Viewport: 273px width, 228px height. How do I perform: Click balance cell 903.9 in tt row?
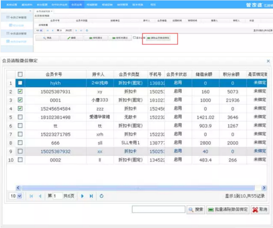(205, 126)
